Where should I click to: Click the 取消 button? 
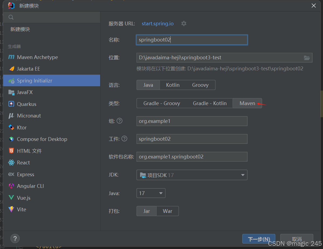click(297, 239)
